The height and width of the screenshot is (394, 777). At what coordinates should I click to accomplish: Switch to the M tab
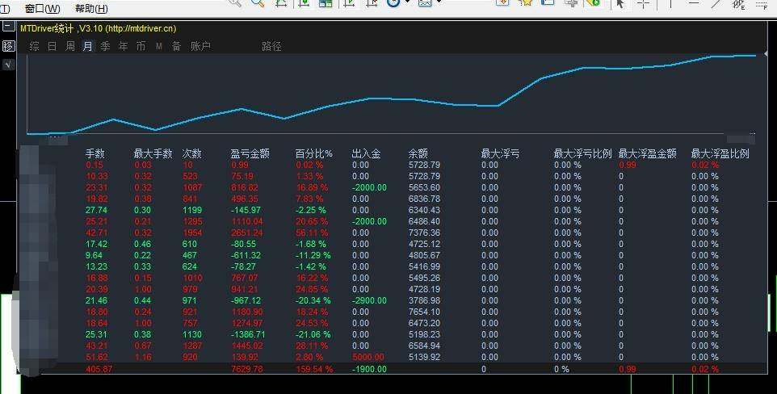click(x=158, y=46)
